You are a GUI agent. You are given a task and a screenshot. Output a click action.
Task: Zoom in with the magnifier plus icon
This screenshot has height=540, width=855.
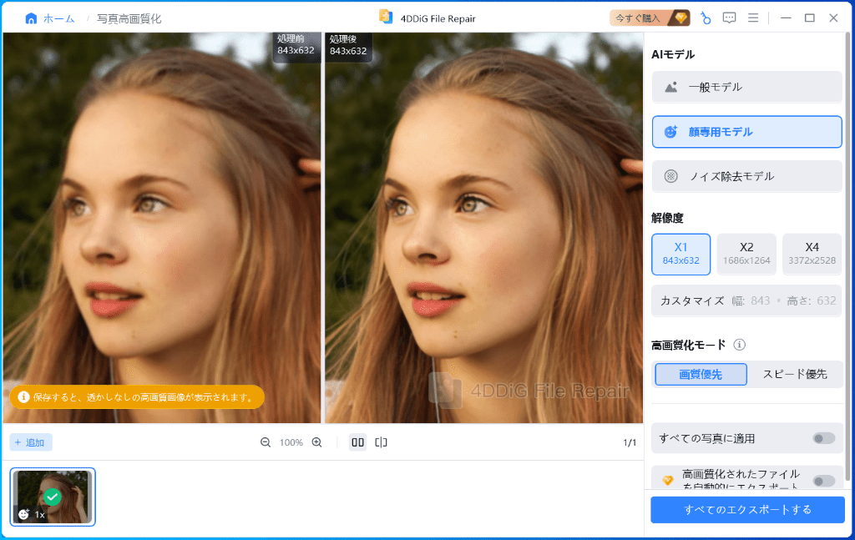[316, 442]
